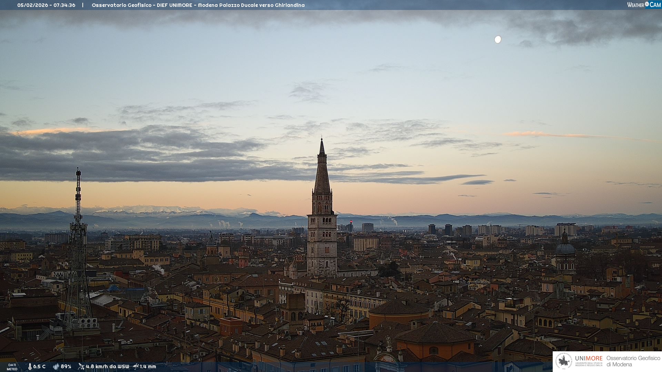The height and width of the screenshot is (372, 662).
Task: Click the 6.5 C temperature reading
Action: tap(39, 366)
